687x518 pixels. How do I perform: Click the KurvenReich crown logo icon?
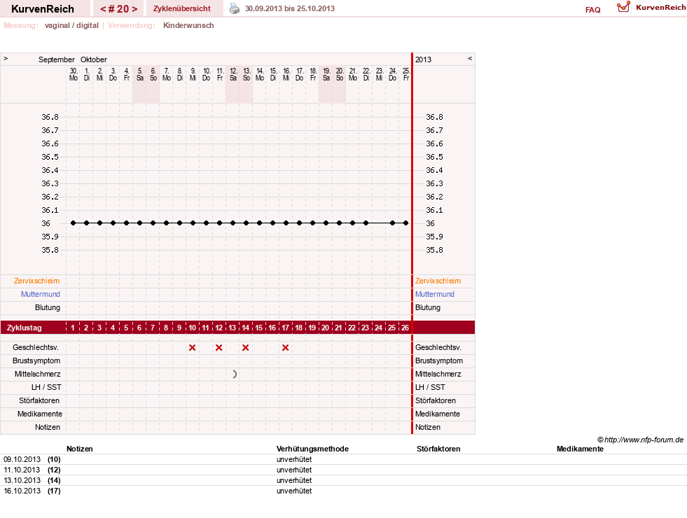pyautogui.click(x=623, y=7)
